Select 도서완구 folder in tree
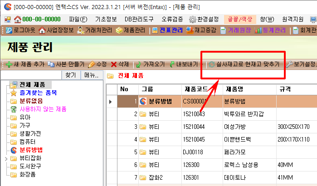Screen dimensions: 317x186 (30, 166)
